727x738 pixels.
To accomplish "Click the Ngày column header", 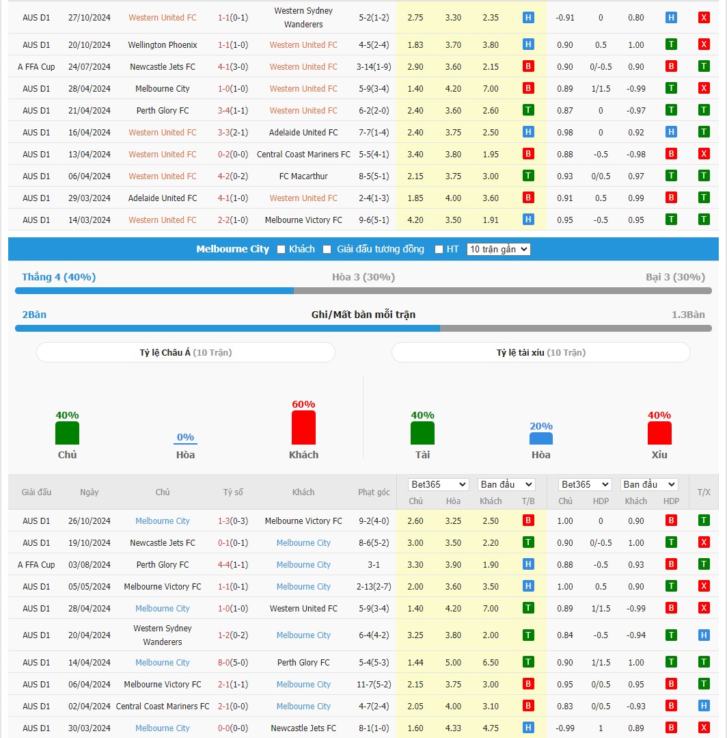I will pos(90,492).
